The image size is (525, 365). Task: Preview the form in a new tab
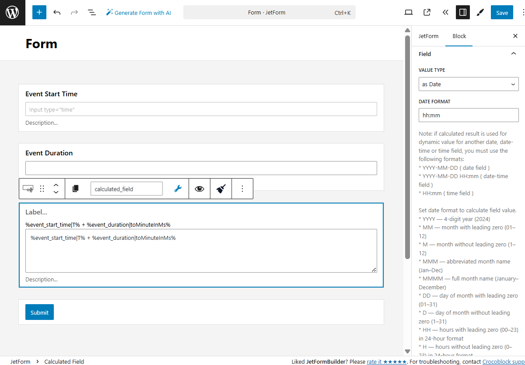coord(427,12)
